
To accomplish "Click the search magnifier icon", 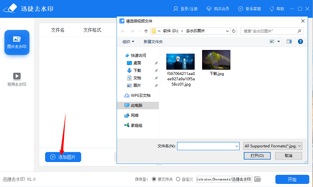I will [x=299, y=31].
